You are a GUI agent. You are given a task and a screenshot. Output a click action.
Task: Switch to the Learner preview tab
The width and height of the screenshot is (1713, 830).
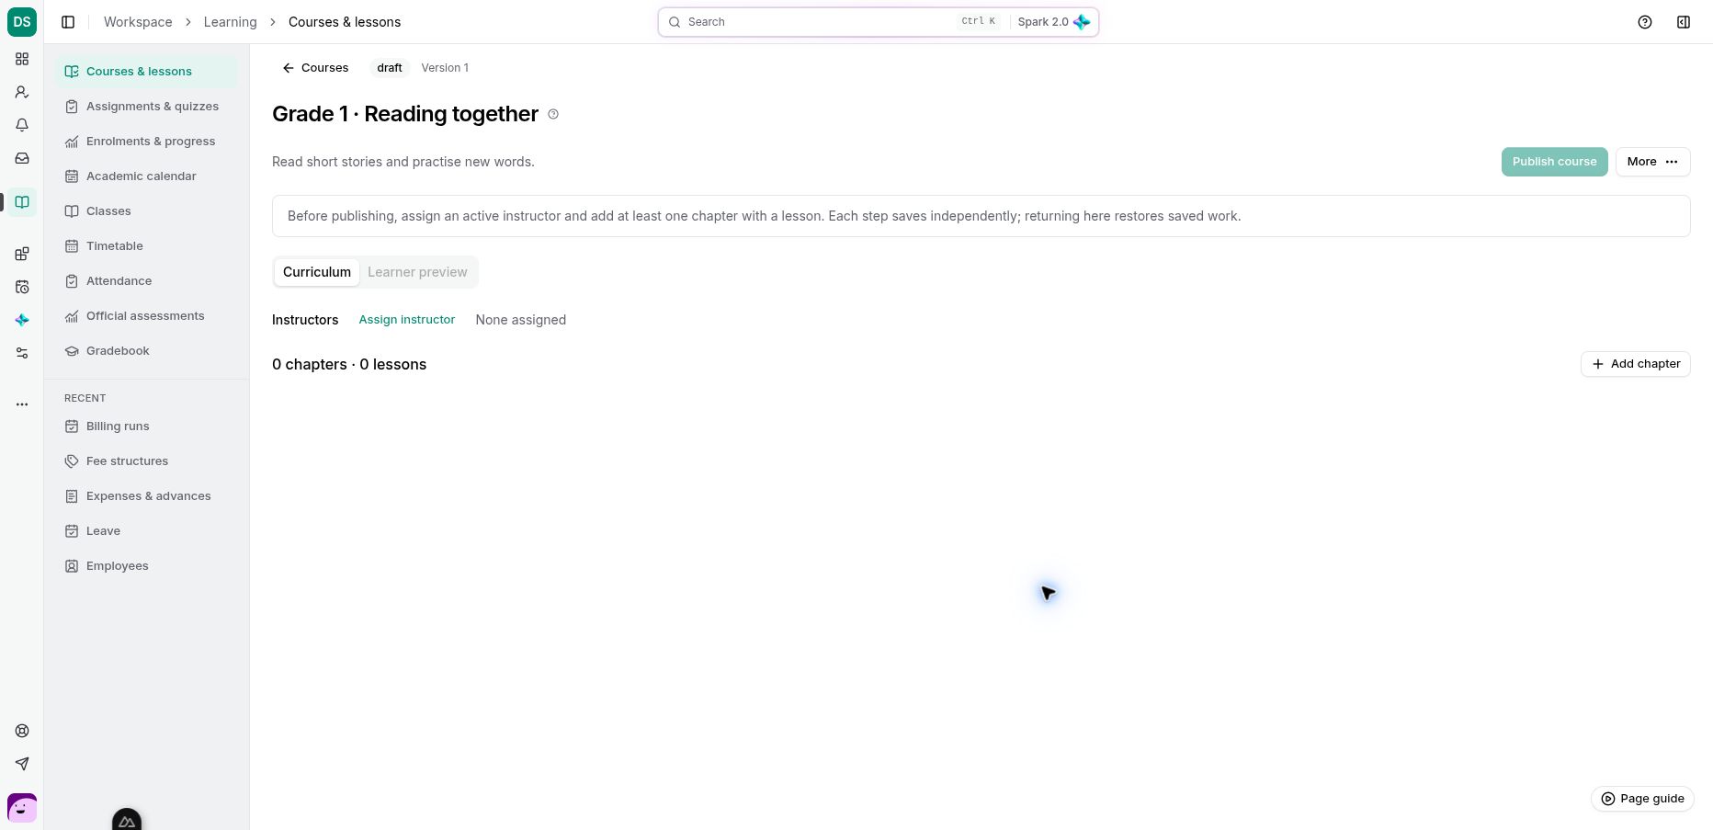pyautogui.click(x=417, y=272)
